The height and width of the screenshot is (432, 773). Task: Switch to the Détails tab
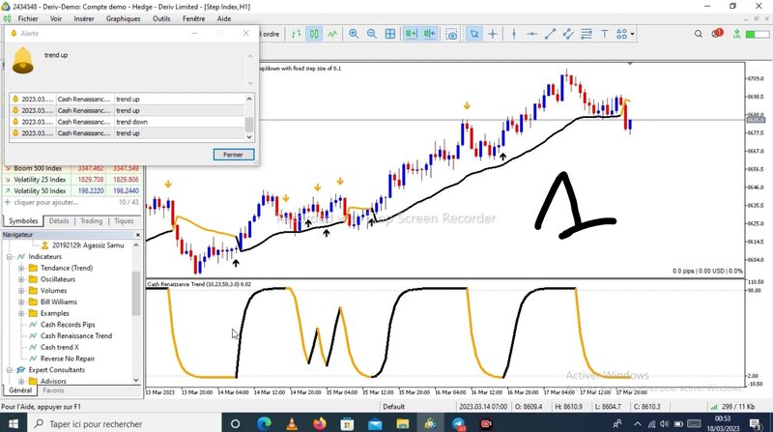click(59, 221)
